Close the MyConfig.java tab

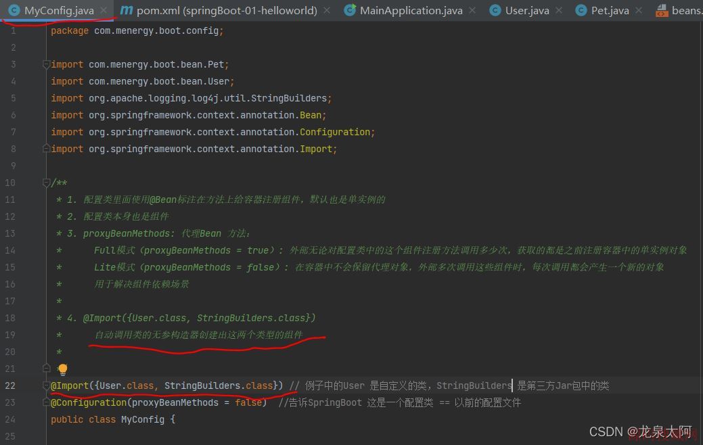pyautogui.click(x=104, y=11)
